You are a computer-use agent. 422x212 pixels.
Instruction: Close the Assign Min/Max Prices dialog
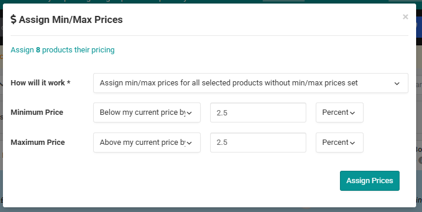click(x=405, y=17)
